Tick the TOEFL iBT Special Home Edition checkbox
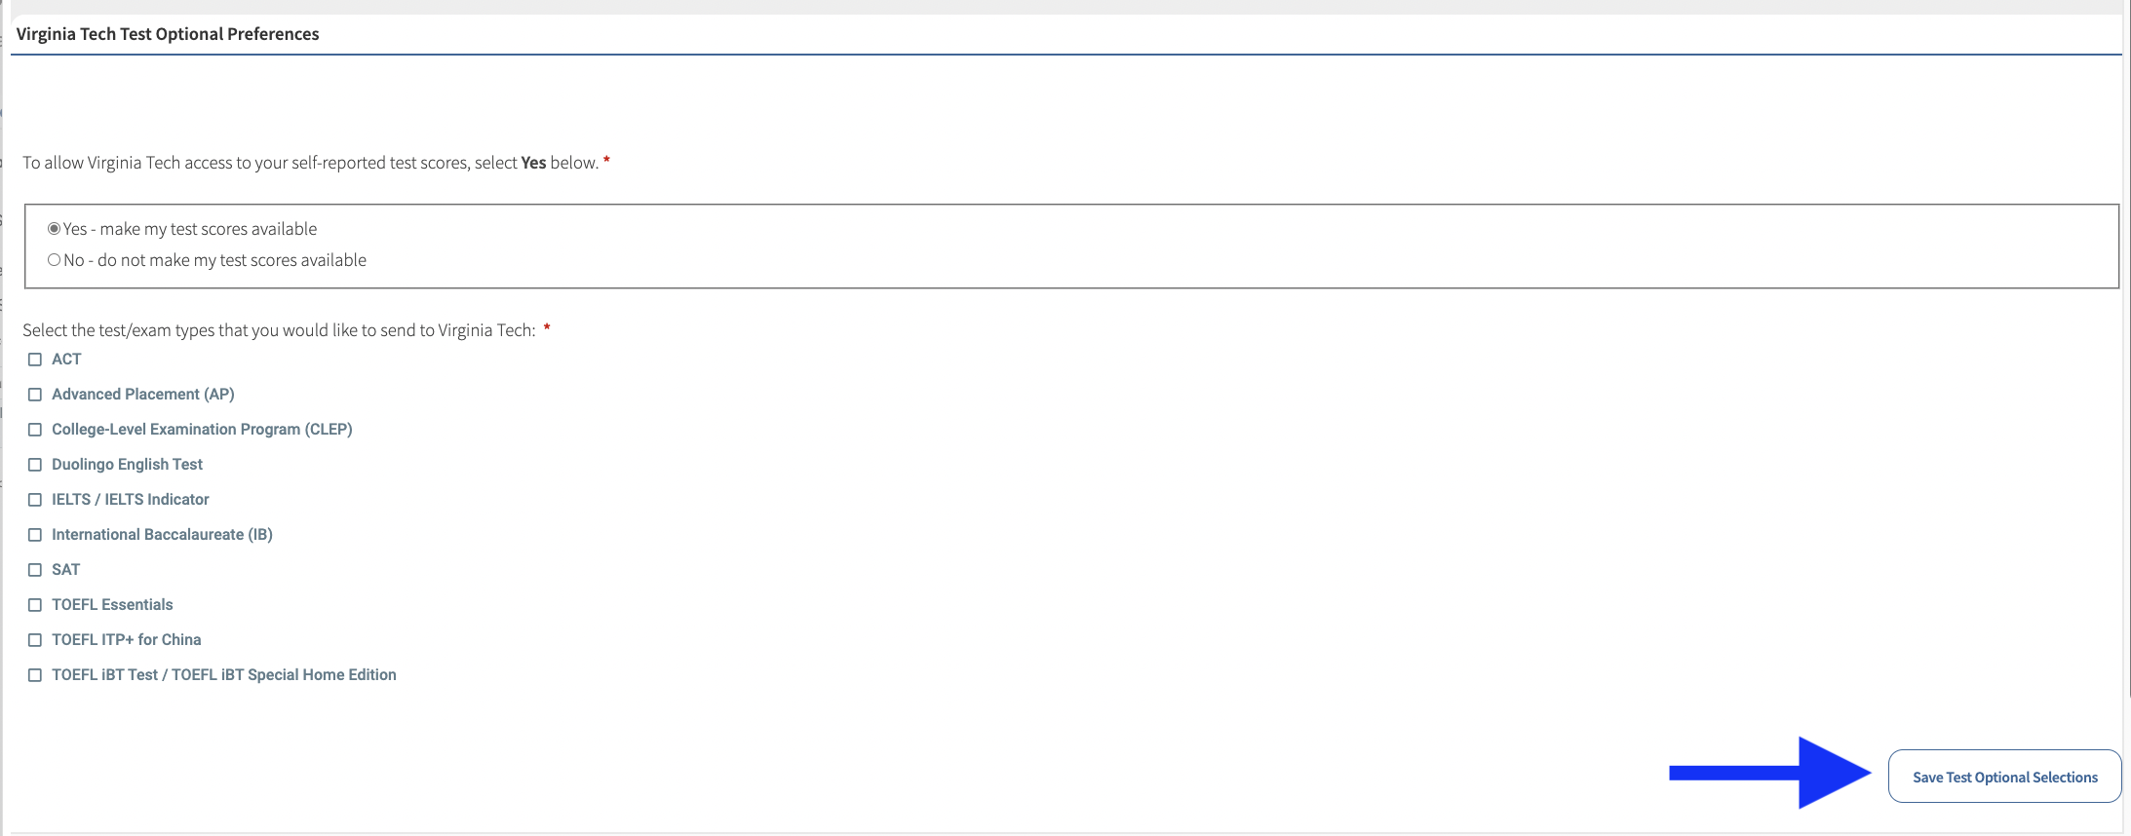 click(x=35, y=675)
